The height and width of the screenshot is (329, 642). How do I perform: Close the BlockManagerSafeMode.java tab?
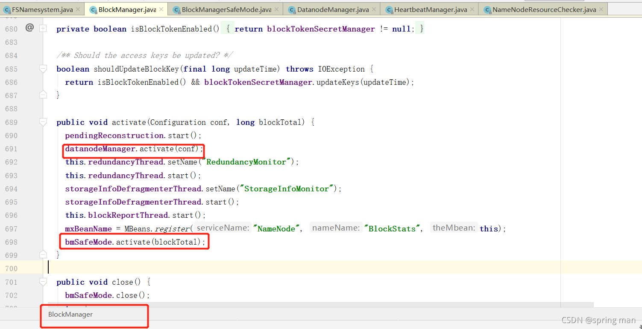[x=276, y=9]
